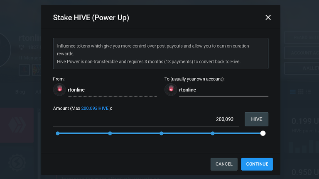Click the white slider handle at maximum
The width and height of the screenshot is (319, 179).
263,133
